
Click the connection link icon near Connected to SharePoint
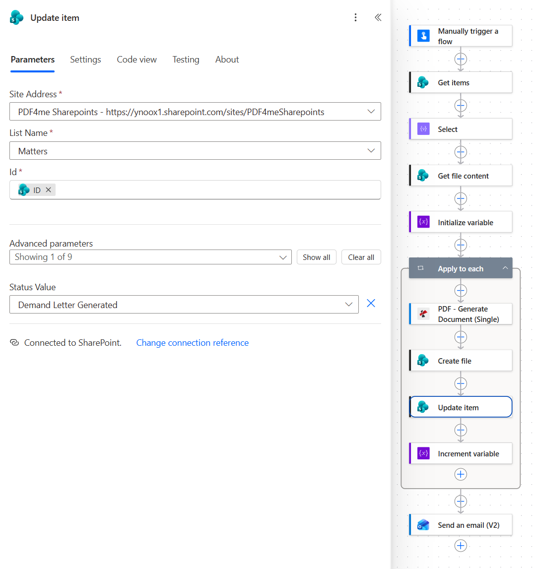[14, 343]
